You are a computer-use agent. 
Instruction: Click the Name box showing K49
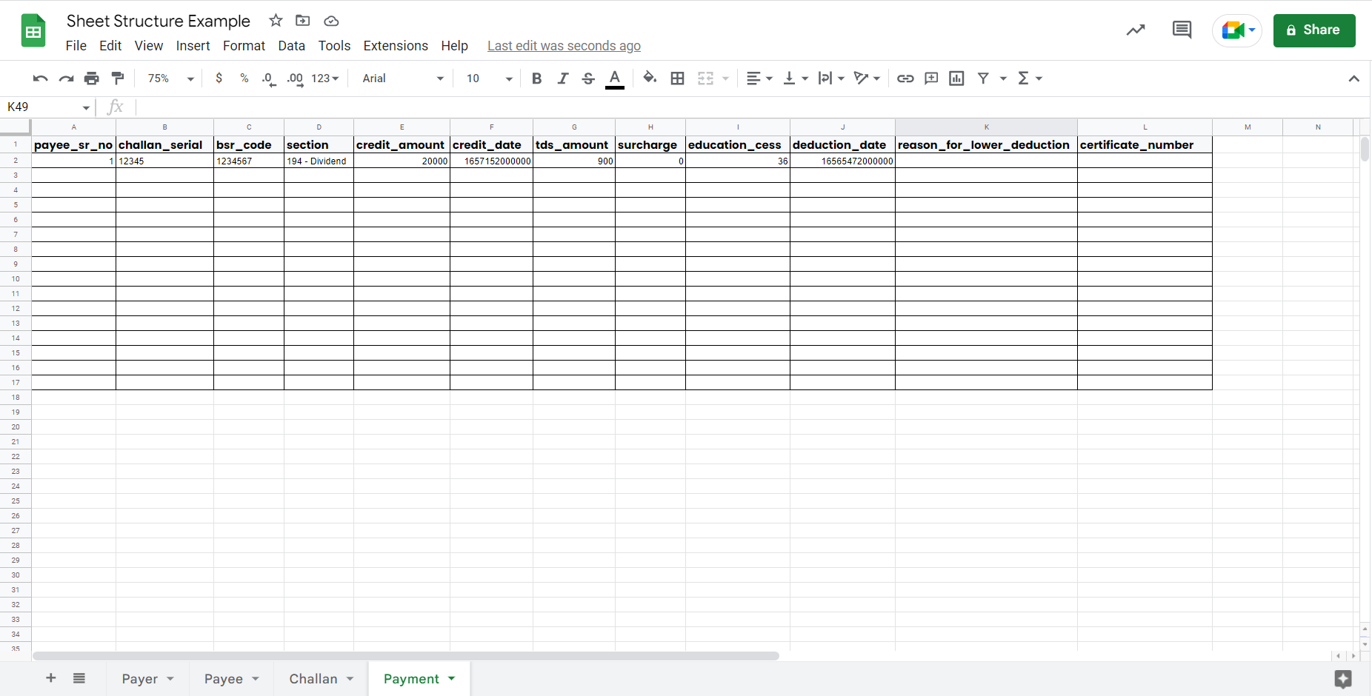point(48,107)
